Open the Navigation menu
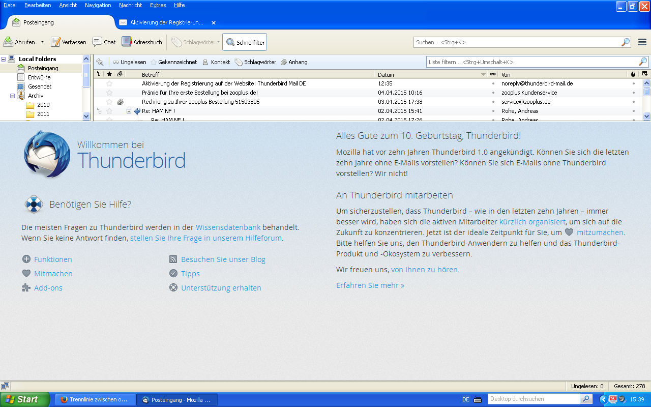 click(x=98, y=5)
